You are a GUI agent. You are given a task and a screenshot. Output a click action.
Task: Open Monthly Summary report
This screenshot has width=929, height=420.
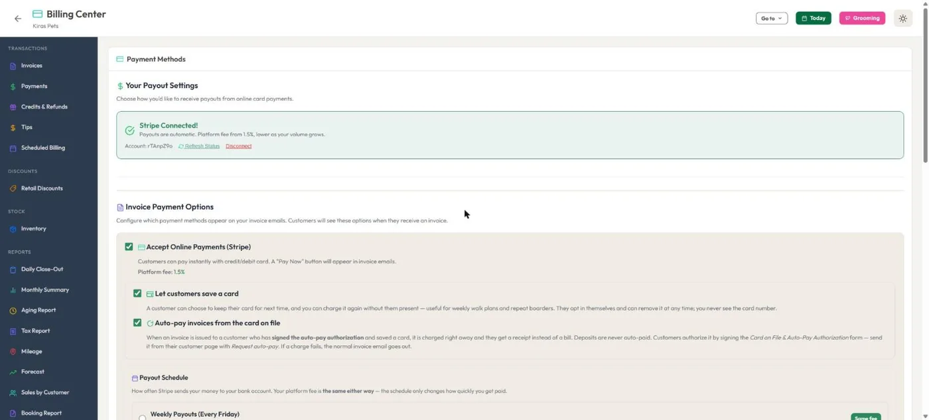click(x=45, y=290)
